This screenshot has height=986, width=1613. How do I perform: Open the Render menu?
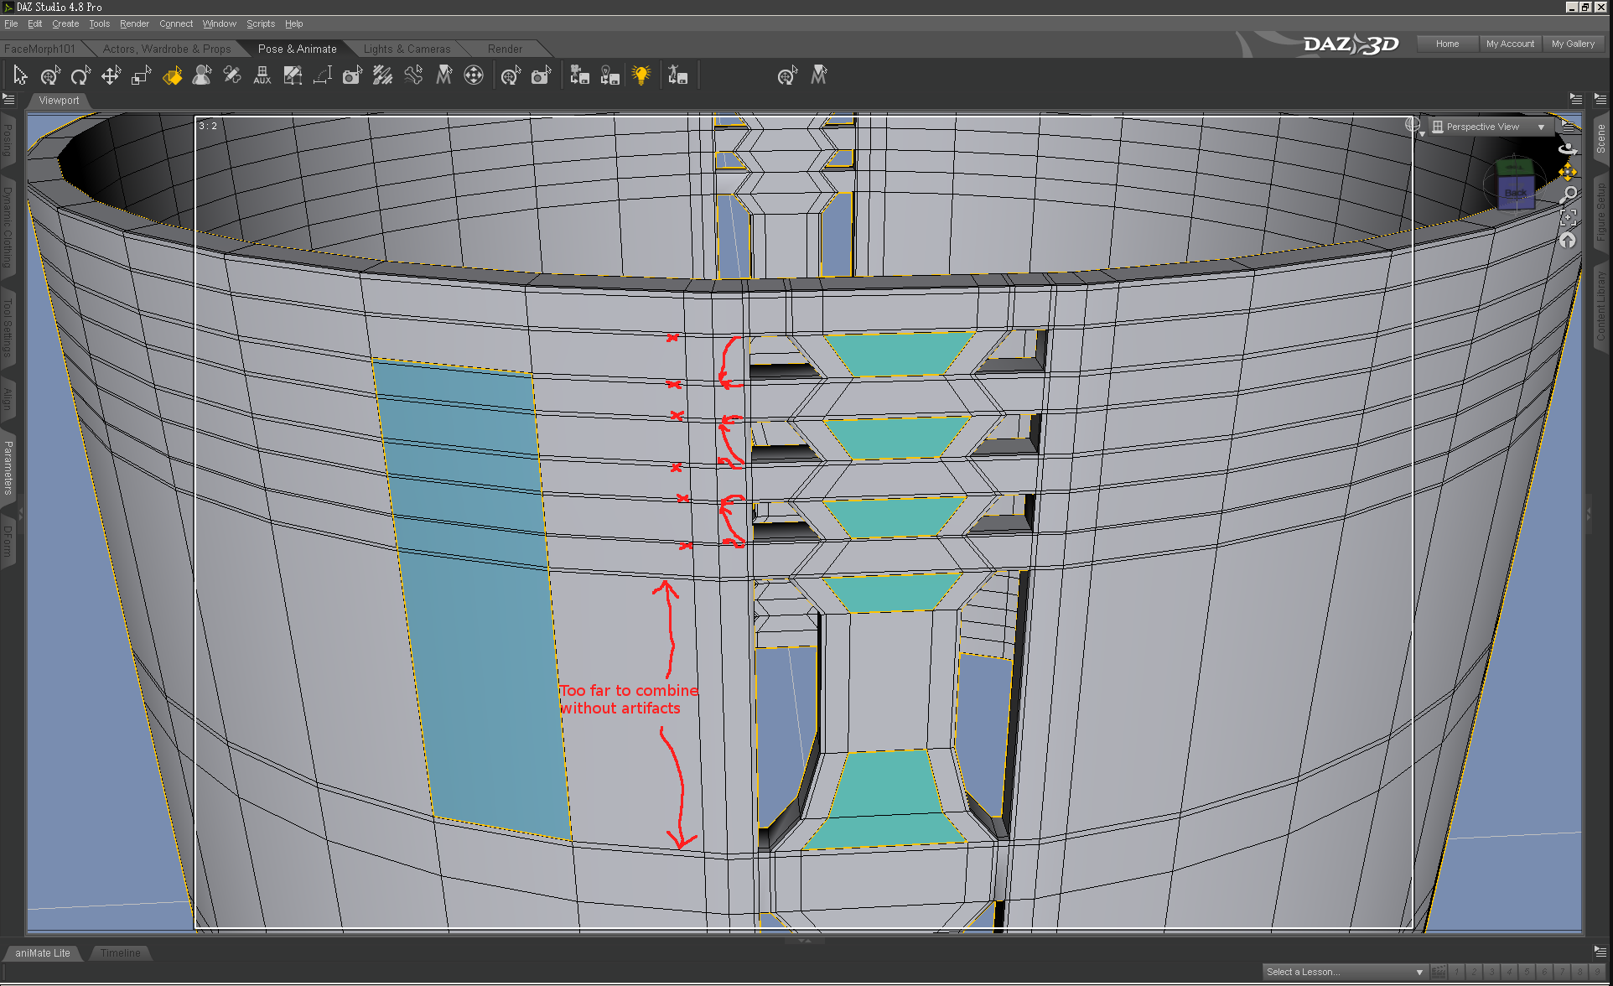134,23
